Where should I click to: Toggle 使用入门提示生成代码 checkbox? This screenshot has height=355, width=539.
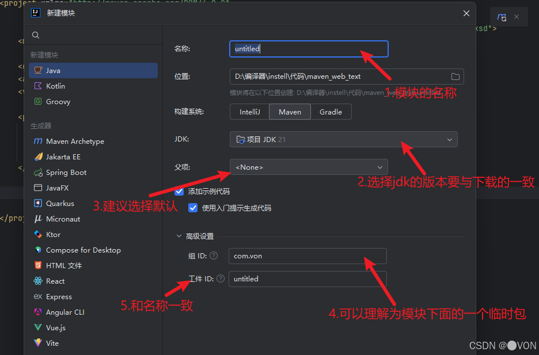[x=193, y=208]
